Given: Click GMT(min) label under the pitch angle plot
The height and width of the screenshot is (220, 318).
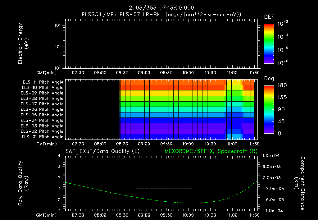Looking at the screenshot, I should coord(47,144).
